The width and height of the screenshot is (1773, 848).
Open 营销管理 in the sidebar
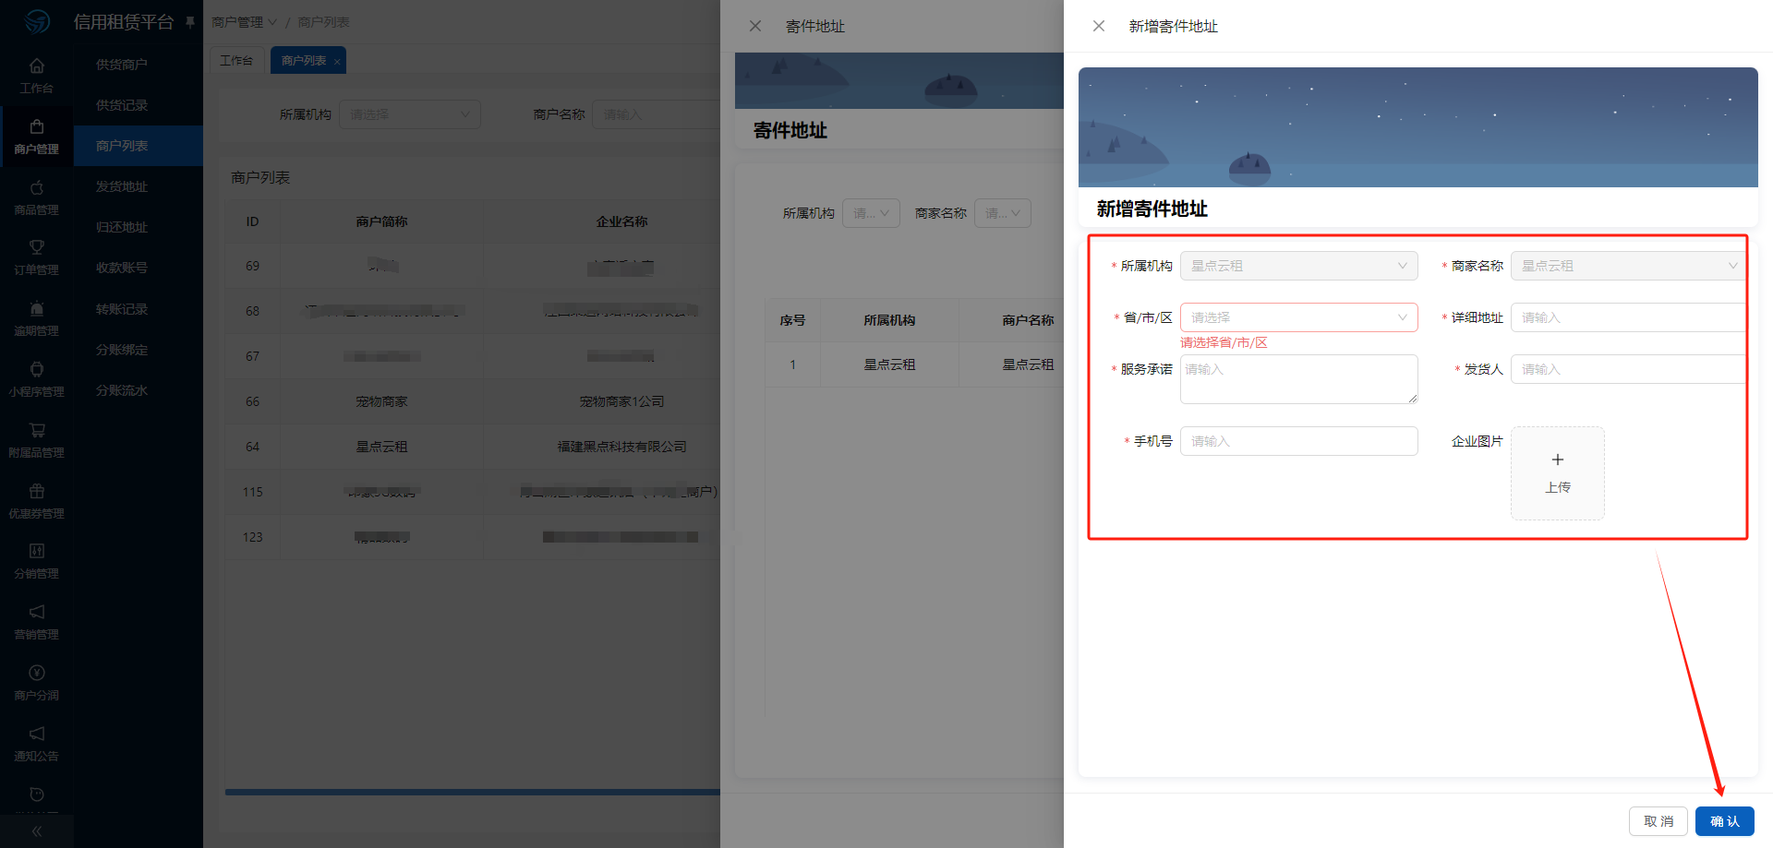tap(37, 622)
